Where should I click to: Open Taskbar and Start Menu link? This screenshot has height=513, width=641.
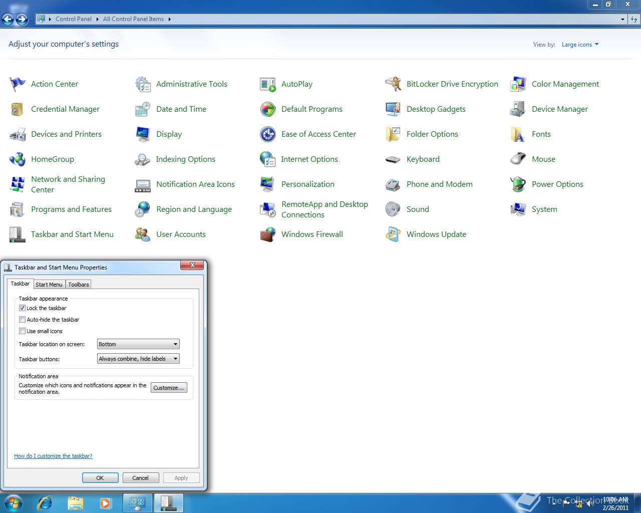[72, 234]
